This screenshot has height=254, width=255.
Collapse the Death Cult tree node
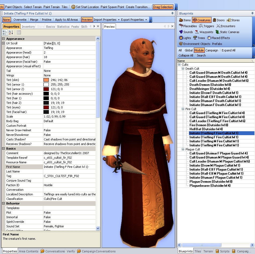(x=183, y=69)
